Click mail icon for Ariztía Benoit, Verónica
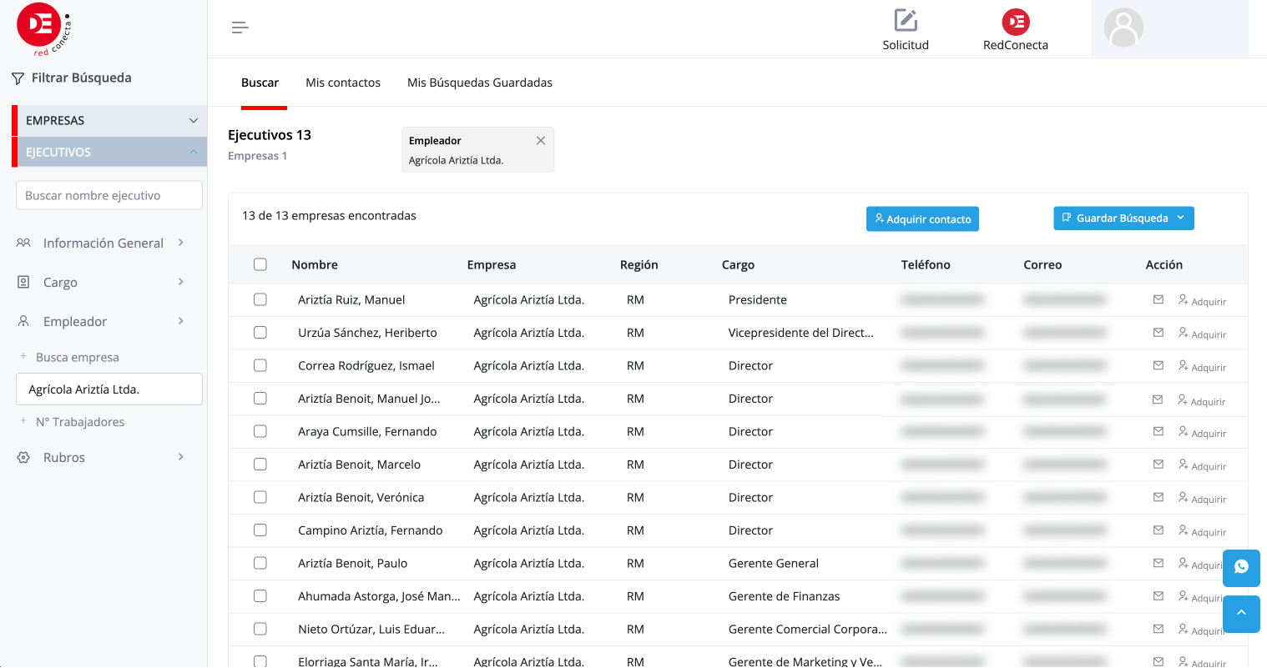 tap(1158, 497)
